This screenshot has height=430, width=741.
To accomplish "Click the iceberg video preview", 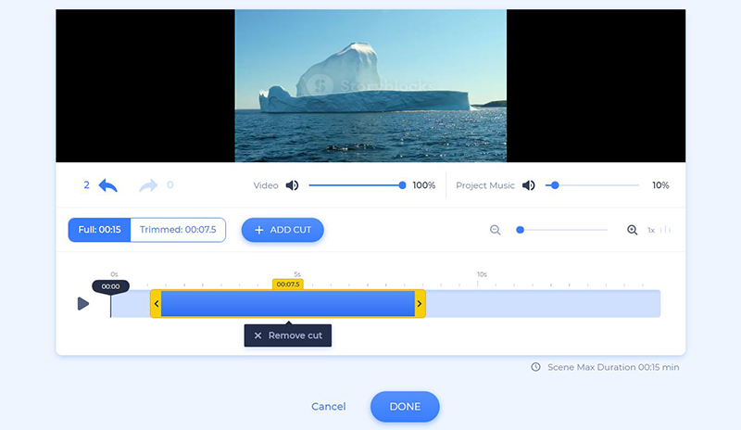I will (x=370, y=86).
